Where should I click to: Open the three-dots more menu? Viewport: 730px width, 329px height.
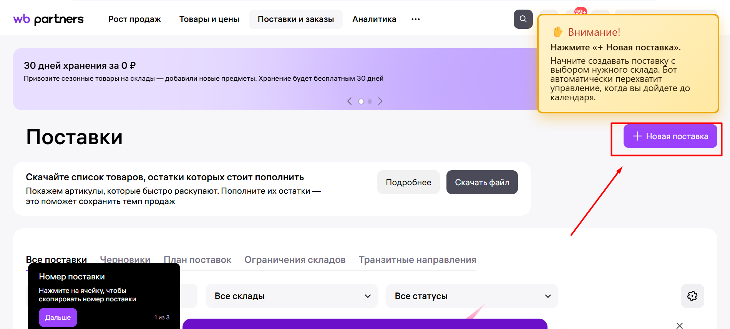415,19
